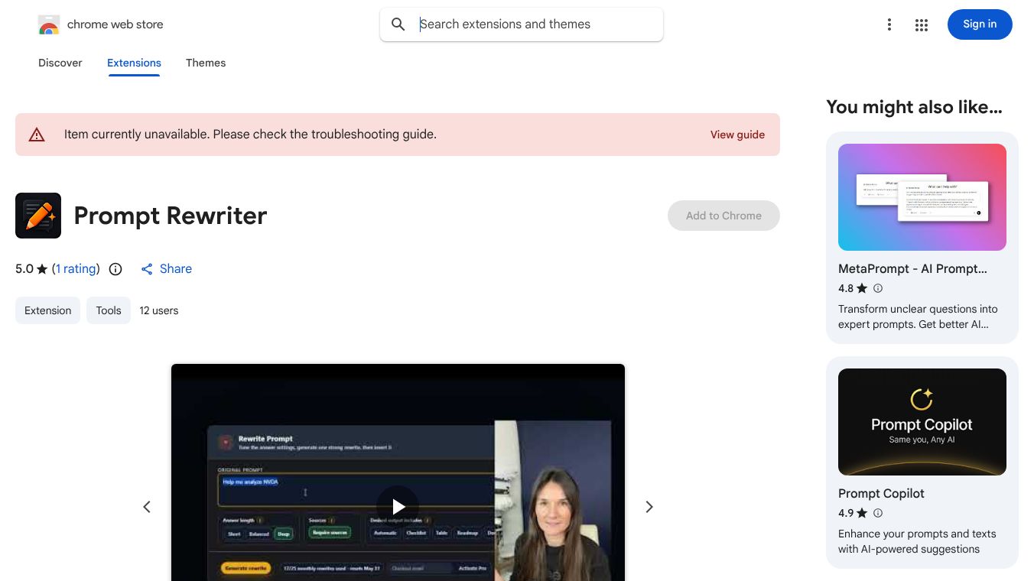Click the chrome web store title text

click(x=115, y=24)
